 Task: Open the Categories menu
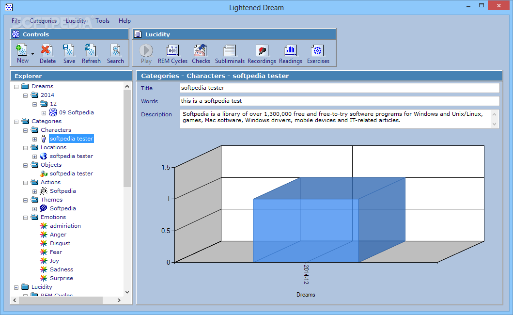[x=43, y=21]
